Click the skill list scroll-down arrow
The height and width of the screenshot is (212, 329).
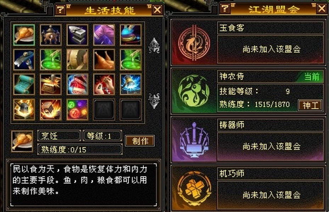[154, 101]
